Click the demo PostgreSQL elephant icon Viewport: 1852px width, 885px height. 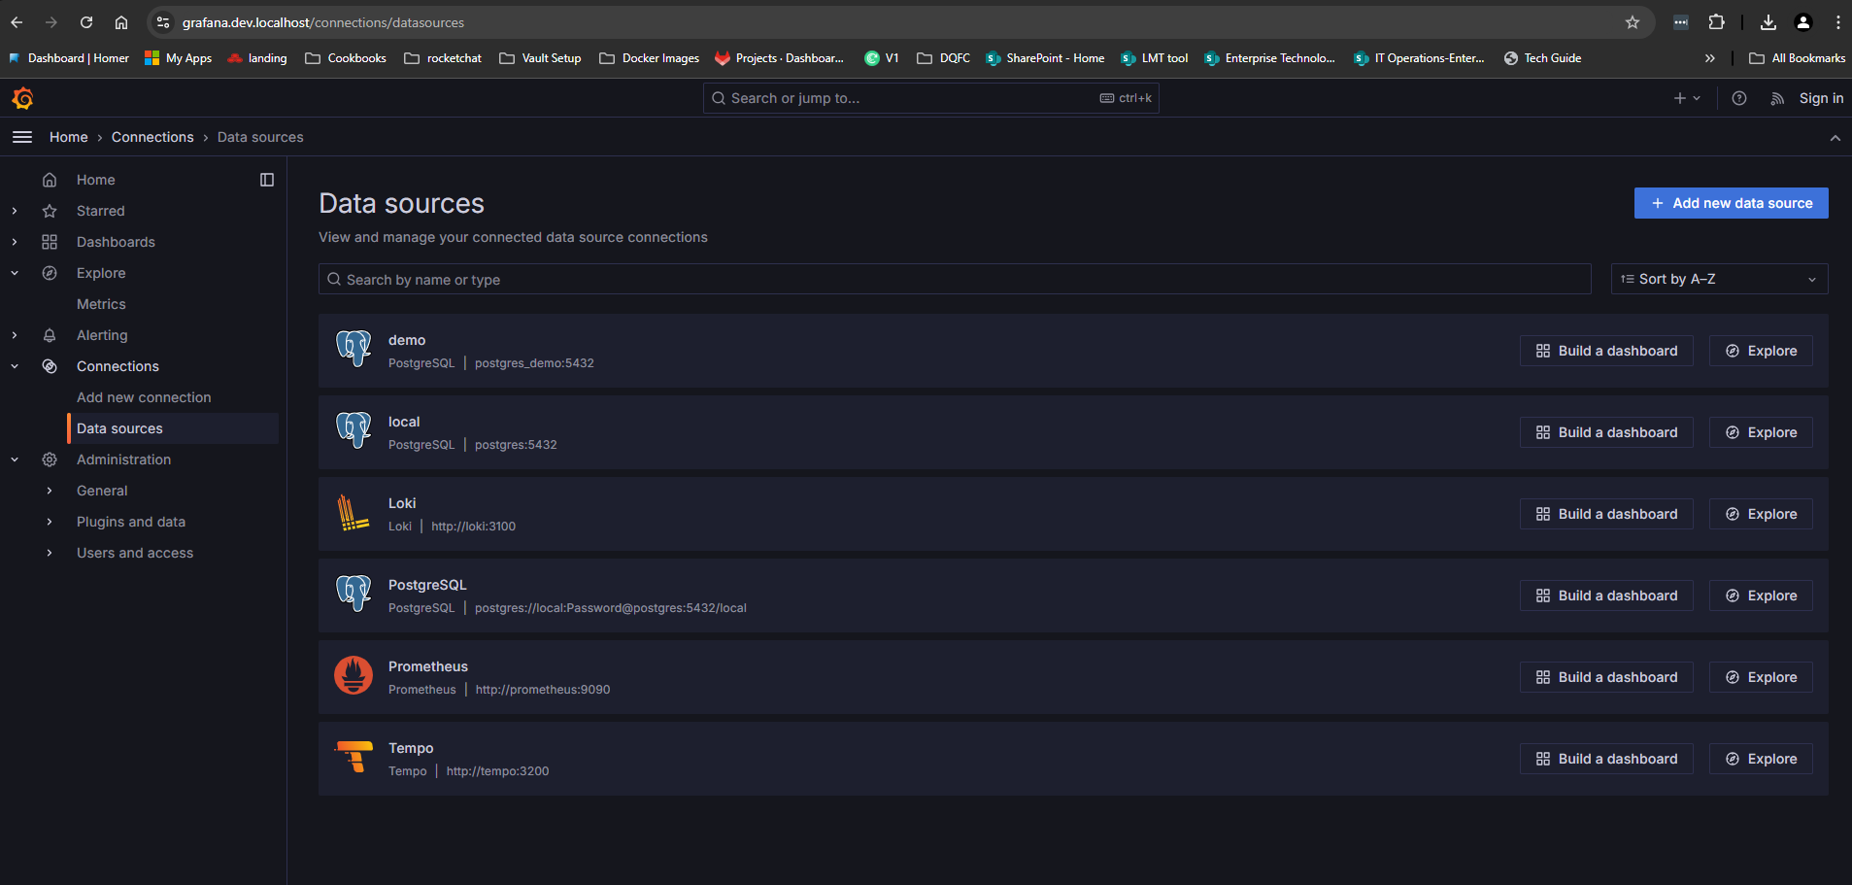click(354, 350)
